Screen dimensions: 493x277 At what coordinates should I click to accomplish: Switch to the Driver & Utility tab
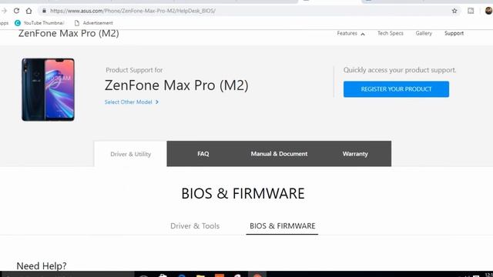click(x=130, y=154)
